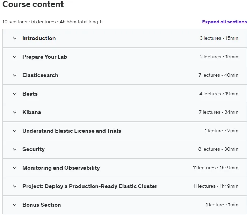
Task: Click '7 lectures • 34min' text
Action: (x=218, y=112)
